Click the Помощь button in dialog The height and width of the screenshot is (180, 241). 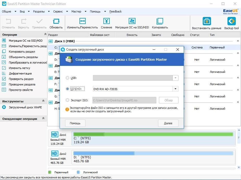(x=75, y=123)
